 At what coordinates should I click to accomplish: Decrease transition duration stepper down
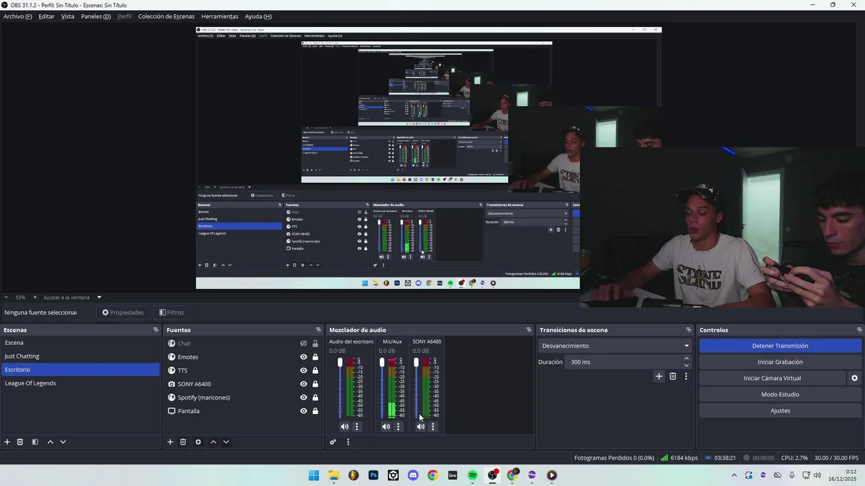point(687,365)
